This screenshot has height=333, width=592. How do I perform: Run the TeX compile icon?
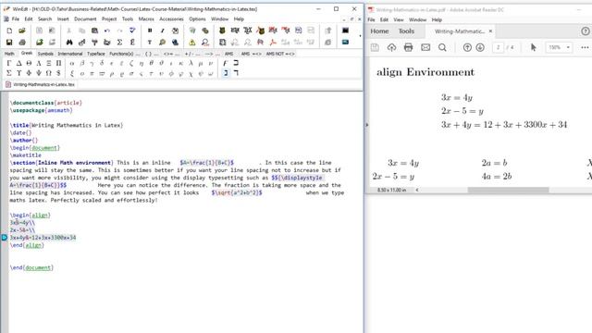(248, 31)
